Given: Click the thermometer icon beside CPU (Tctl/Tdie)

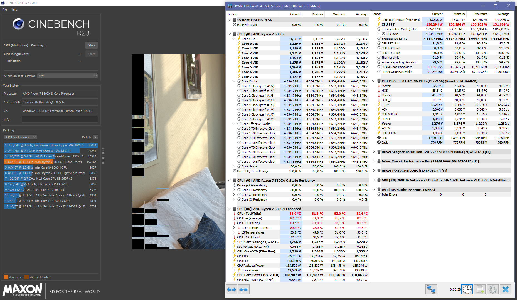Looking at the screenshot, I should 235,214.
